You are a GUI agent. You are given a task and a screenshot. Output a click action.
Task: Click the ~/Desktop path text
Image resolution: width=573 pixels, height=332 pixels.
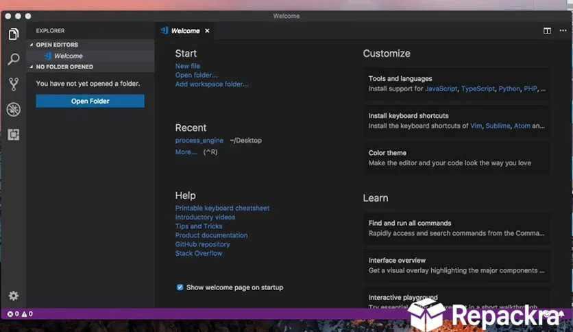click(245, 141)
